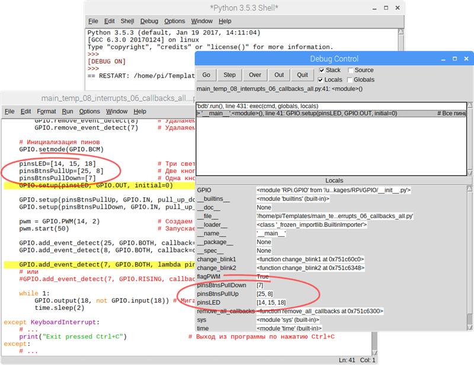Open the Run menu in the editor
Image resolution: width=474 pixels, height=365 pixels.
tap(68, 111)
